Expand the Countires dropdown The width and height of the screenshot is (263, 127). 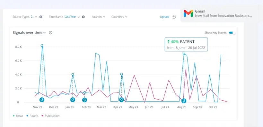(119, 17)
